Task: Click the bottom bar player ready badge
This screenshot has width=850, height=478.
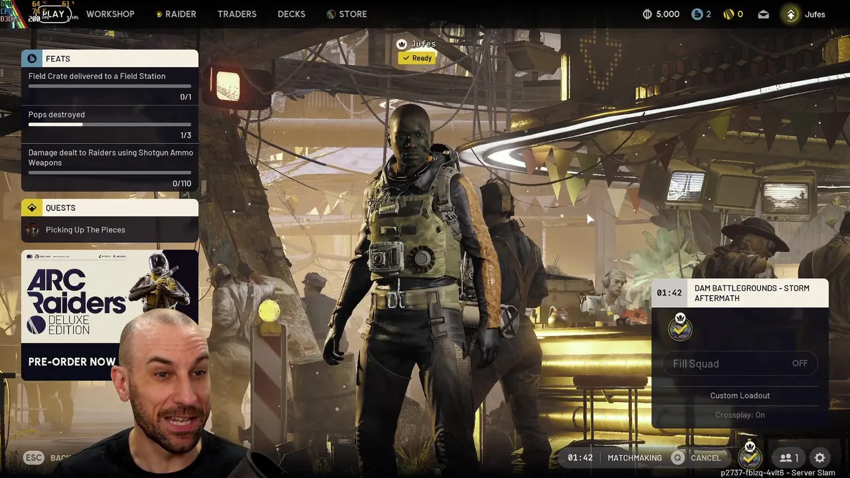Action: tap(750, 455)
